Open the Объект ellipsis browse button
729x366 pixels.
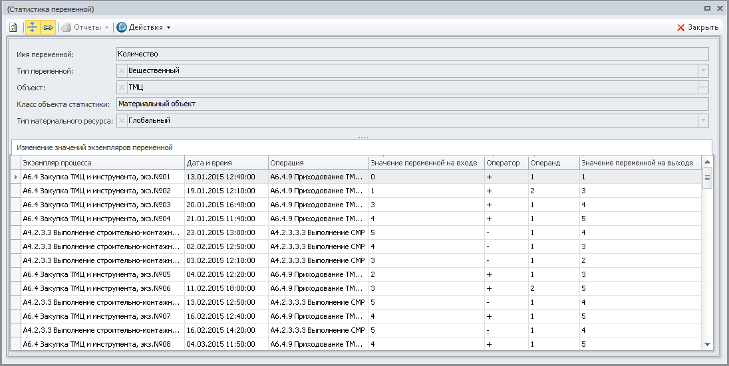(x=702, y=87)
